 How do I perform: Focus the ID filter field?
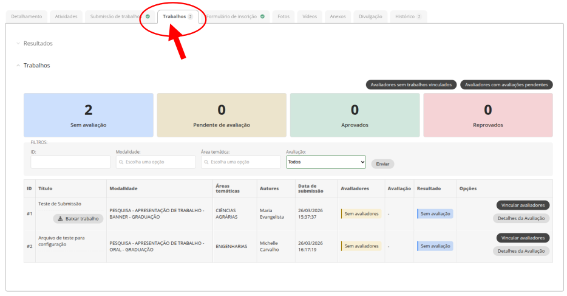point(70,162)
